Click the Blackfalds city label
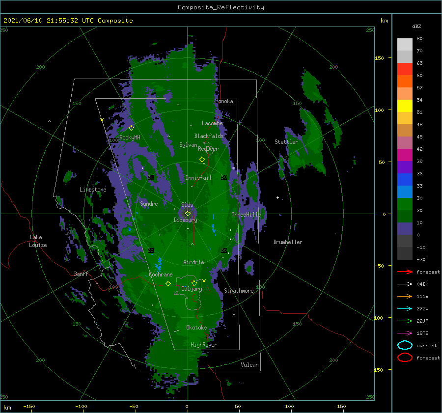The image size is (442, 413). click(209, 136)
